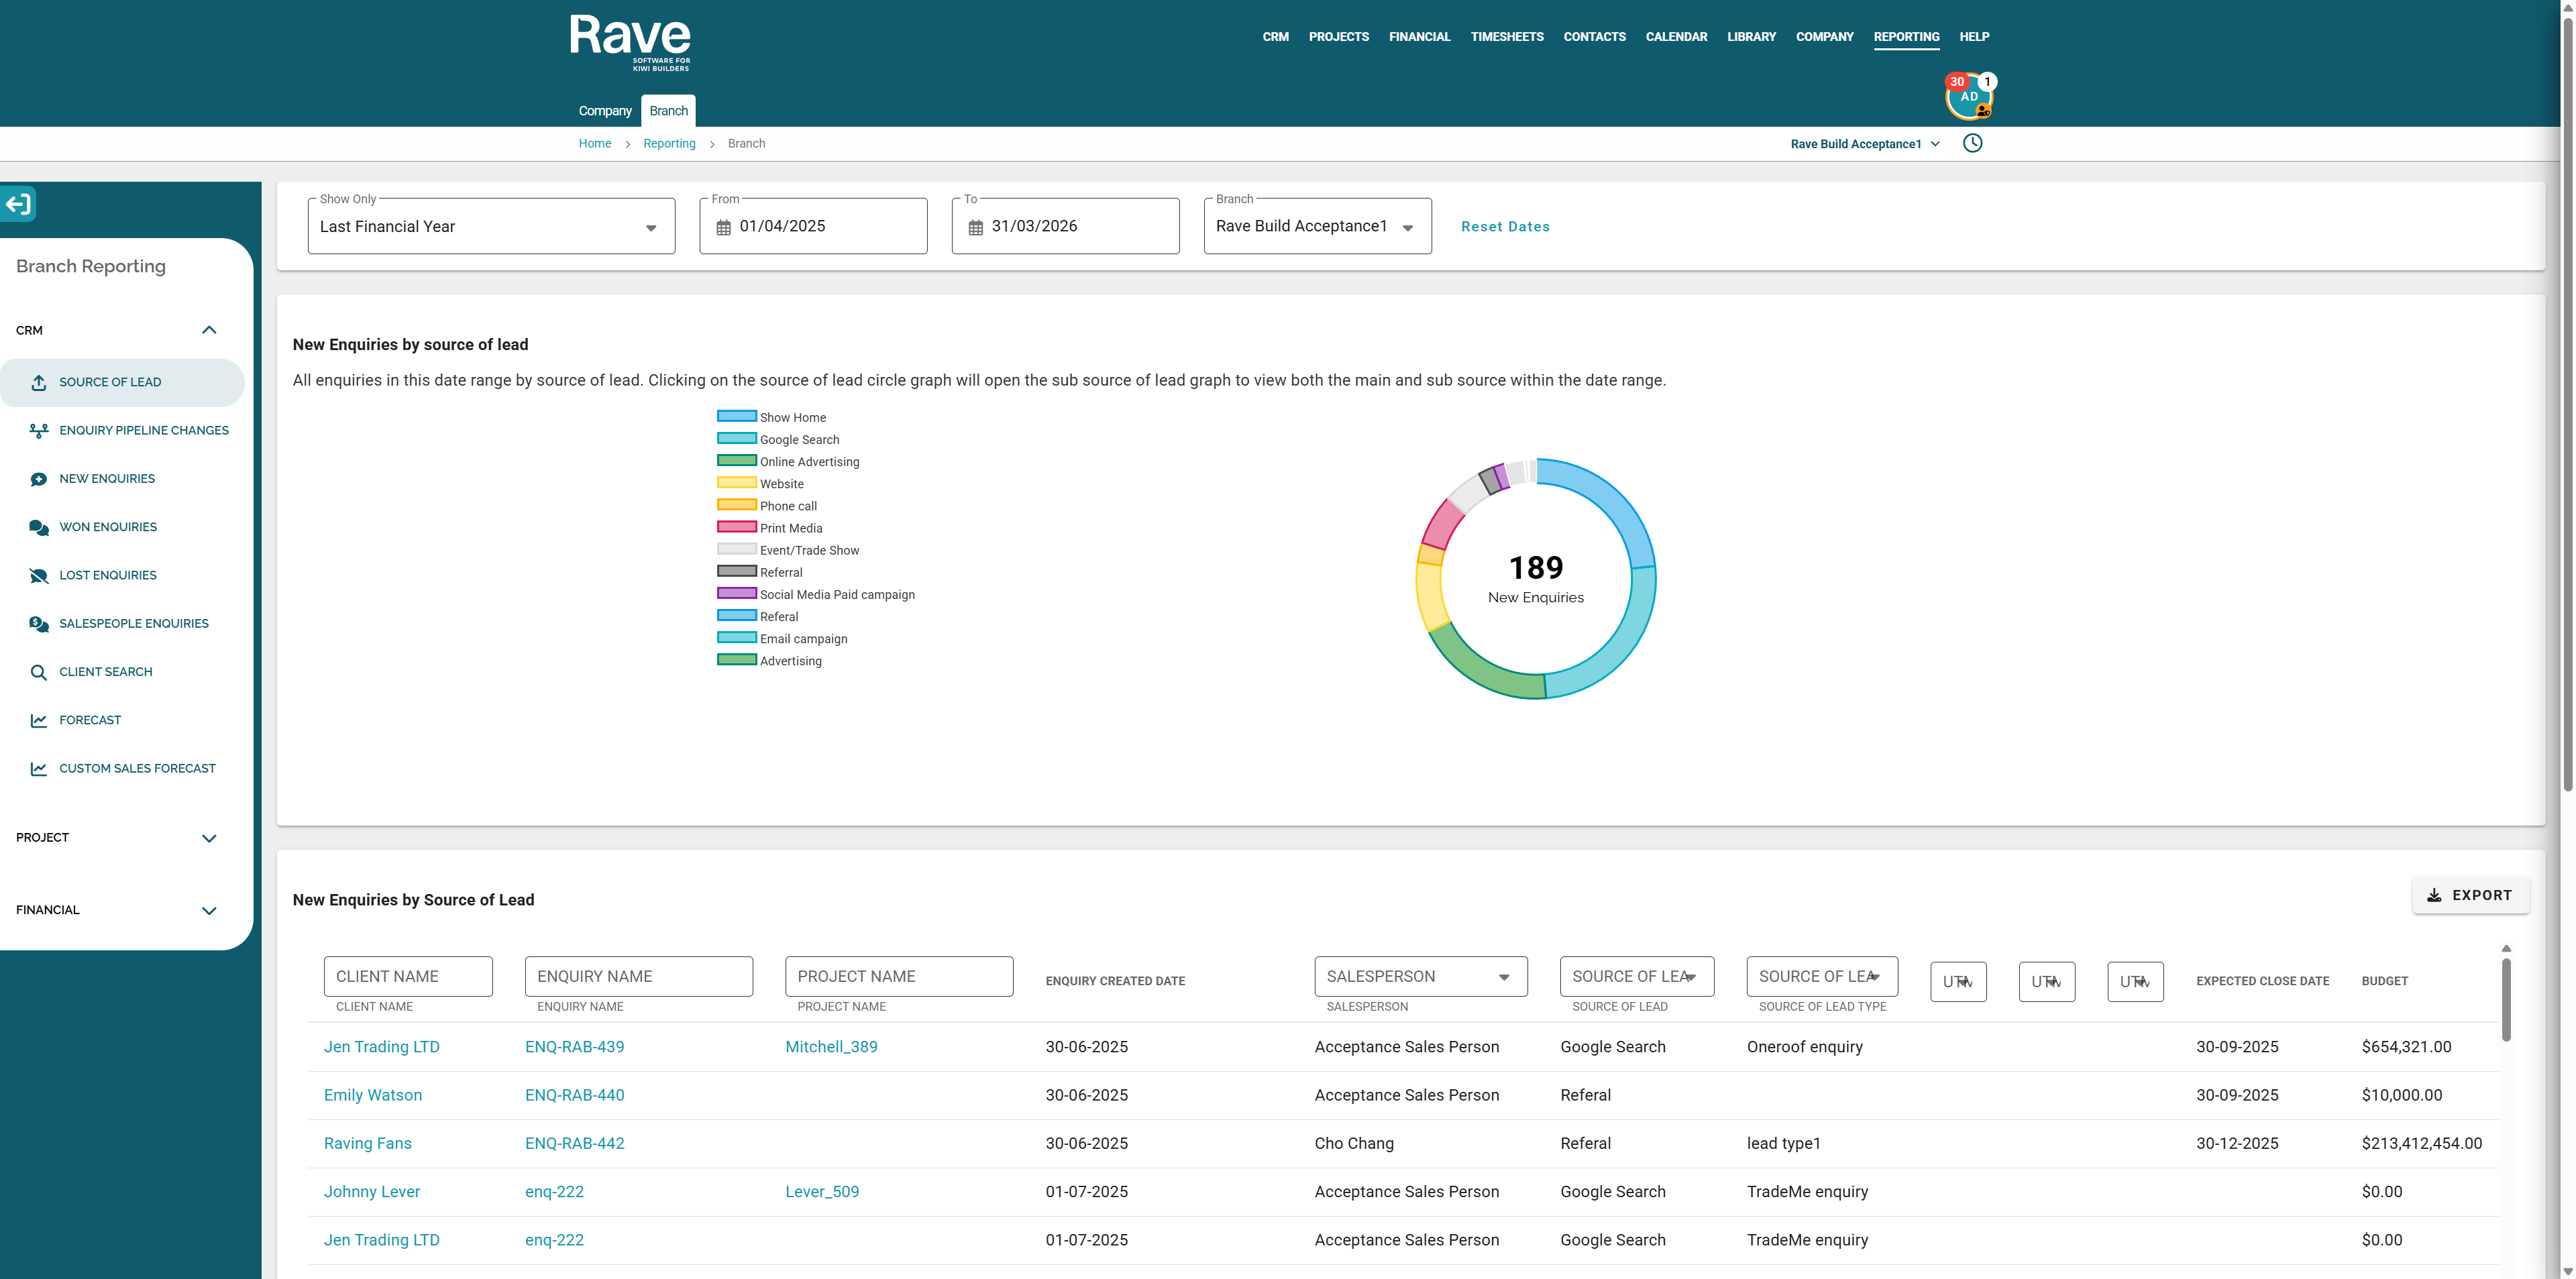Open the TIMESHEETS menu

(1506, 37)
